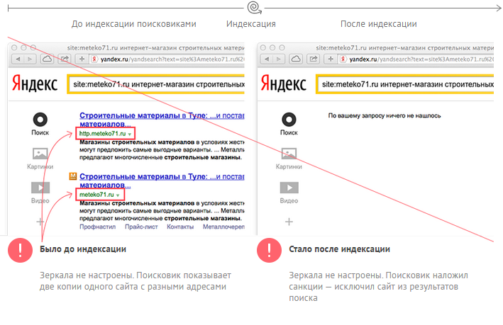503x325 pixels.
Task: Click label После индексации
Action: (x=379, y=24)
